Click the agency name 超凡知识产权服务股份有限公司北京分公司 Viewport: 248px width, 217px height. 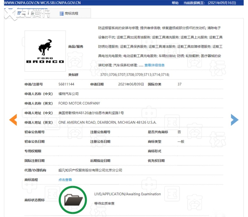click(90, 170)
